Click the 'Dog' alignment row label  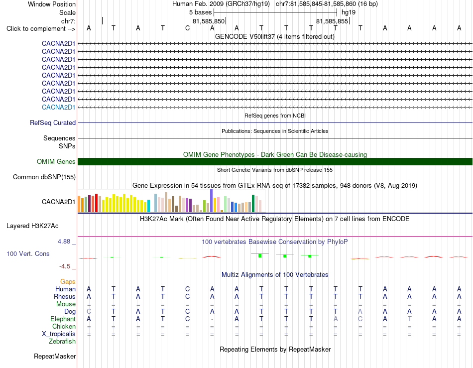[70, 312]
